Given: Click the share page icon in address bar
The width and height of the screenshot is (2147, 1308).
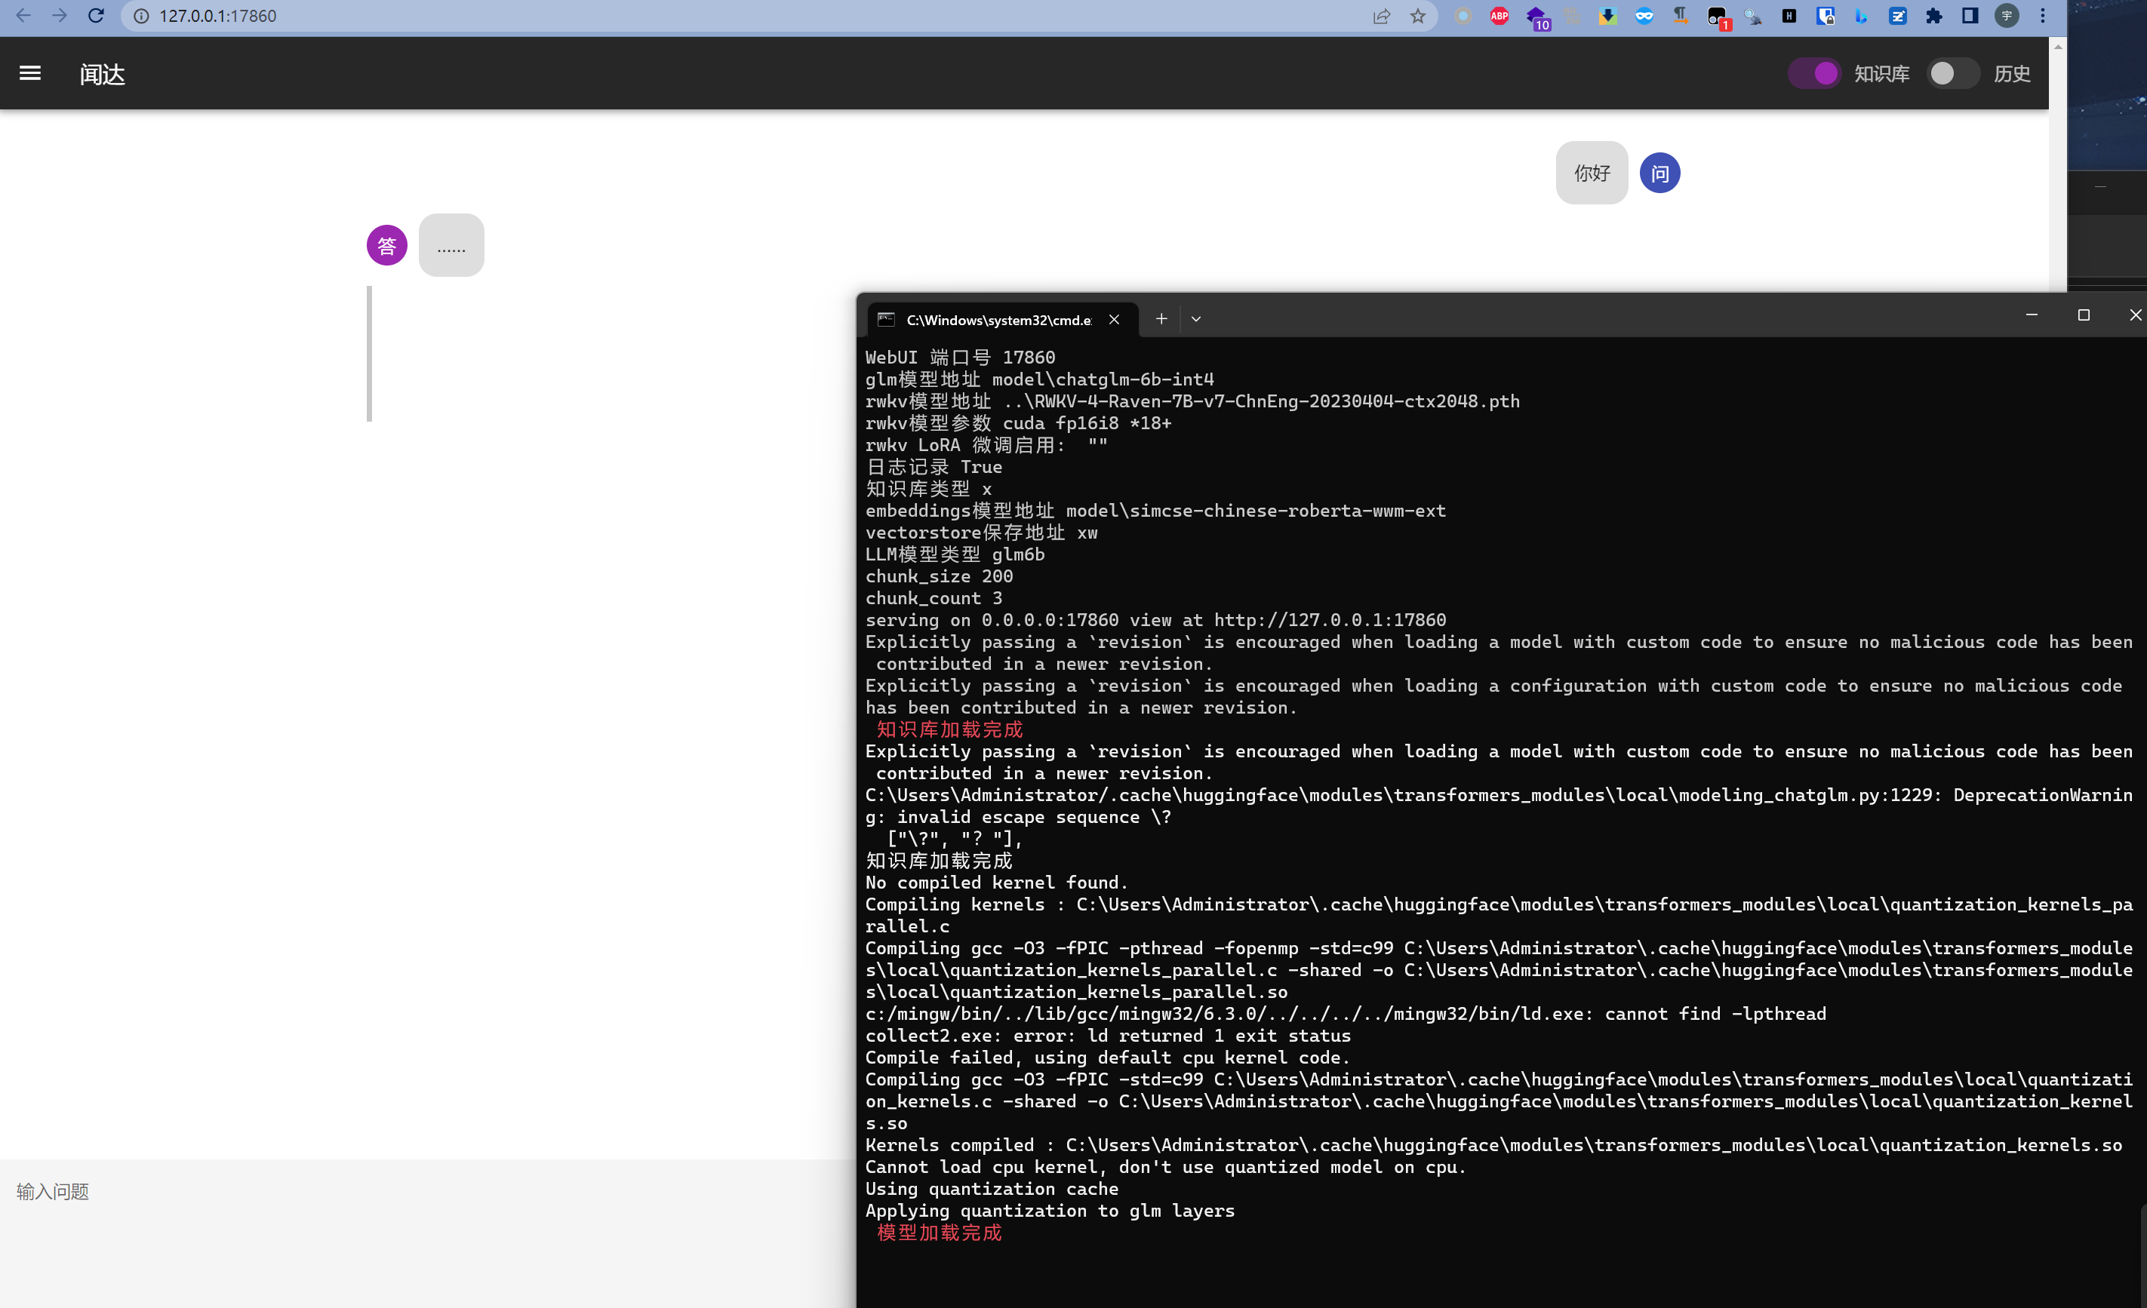Looking at the screenshot, I should pyautogui.click(x=1381, y=16).
